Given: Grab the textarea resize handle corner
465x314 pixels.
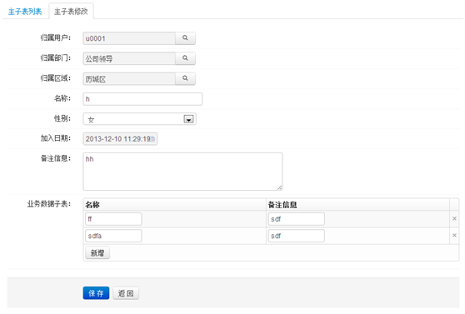Looking at the screenshot, I should click(280, 187).
